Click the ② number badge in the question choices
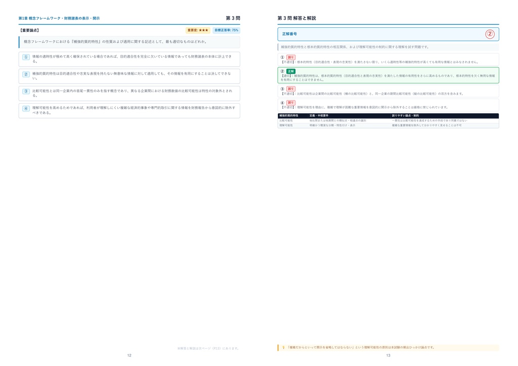518x366 pixels. [x=26, y=74]
